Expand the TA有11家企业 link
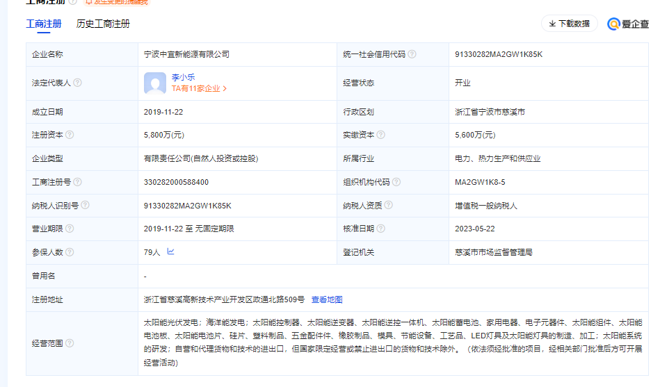Viewport: 660px width, 387px height. point(200,88)
